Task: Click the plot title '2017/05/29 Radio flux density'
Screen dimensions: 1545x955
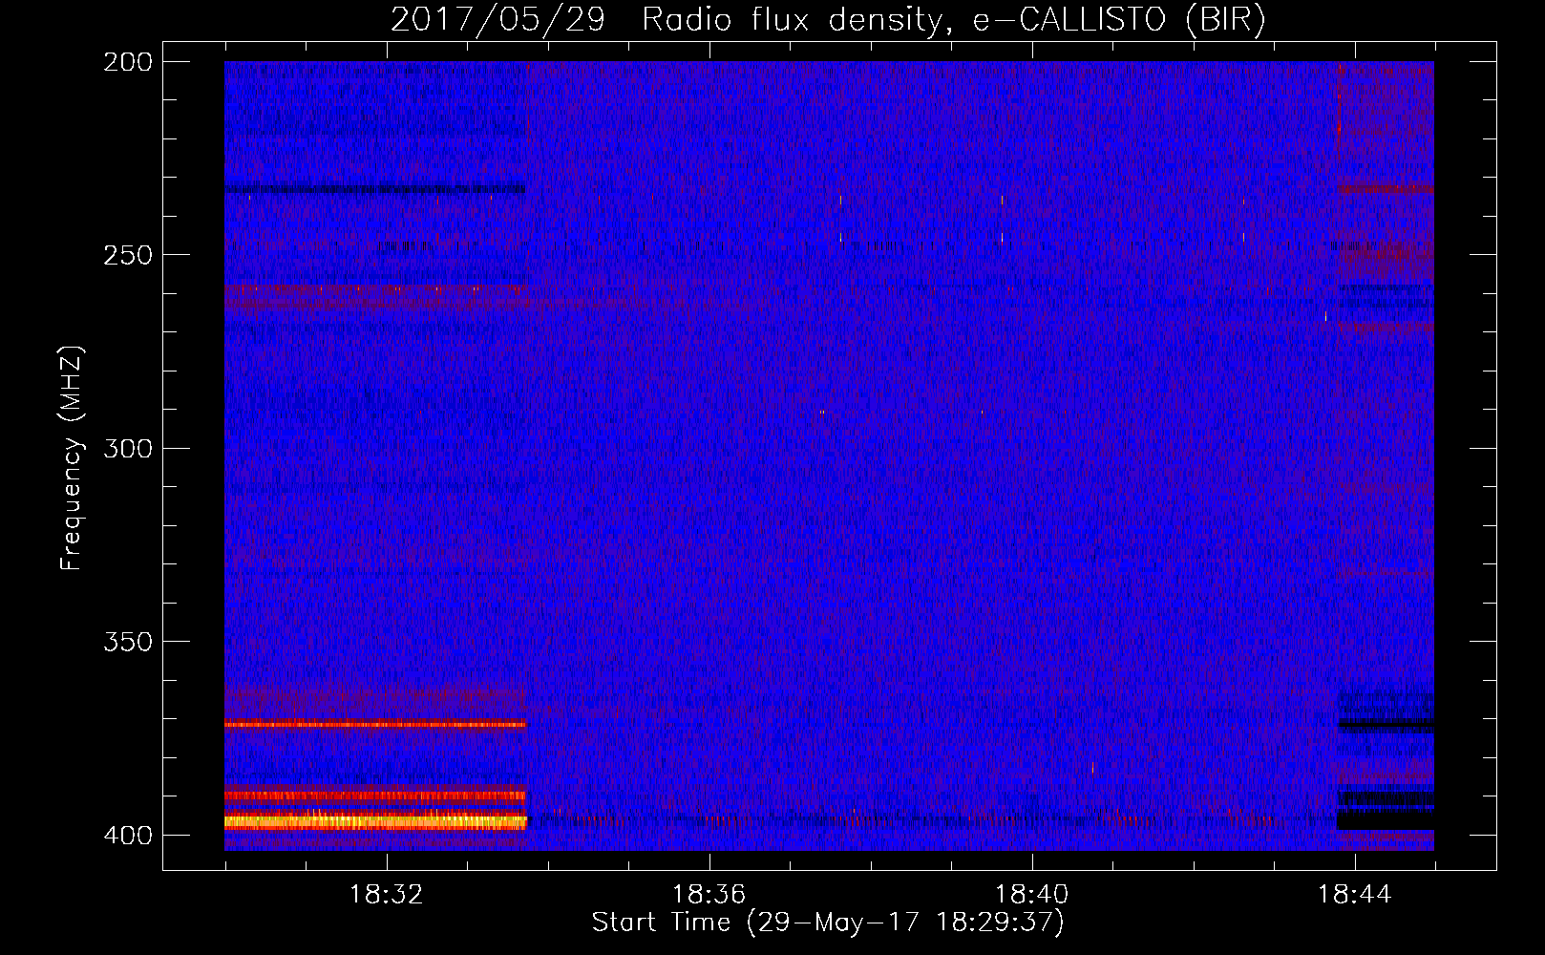Action: 666,20
